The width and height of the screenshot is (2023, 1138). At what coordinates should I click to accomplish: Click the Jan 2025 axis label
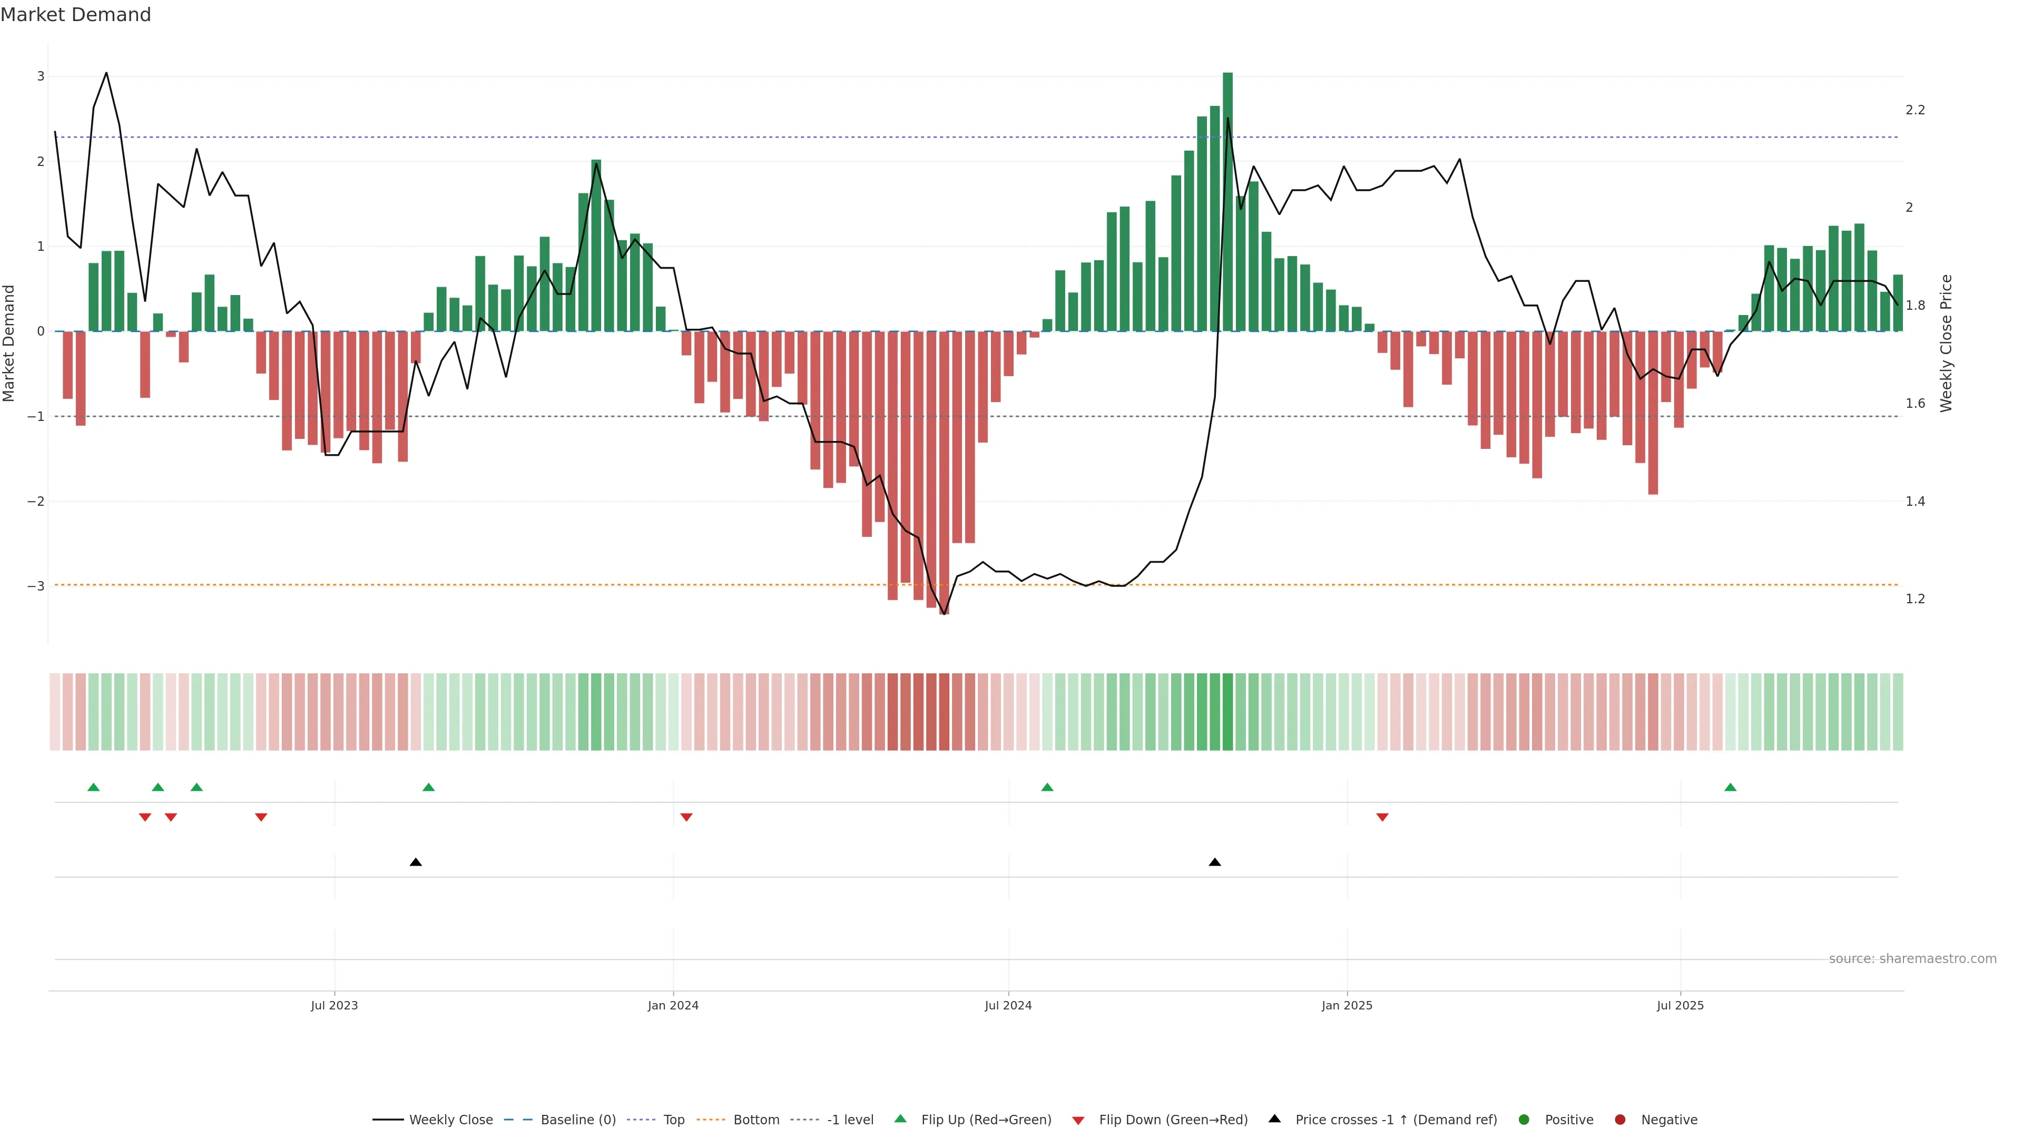click(x=1347, y=1005)
